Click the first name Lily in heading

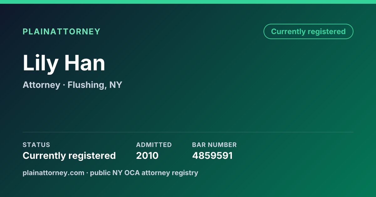click(x=40, y=63)
